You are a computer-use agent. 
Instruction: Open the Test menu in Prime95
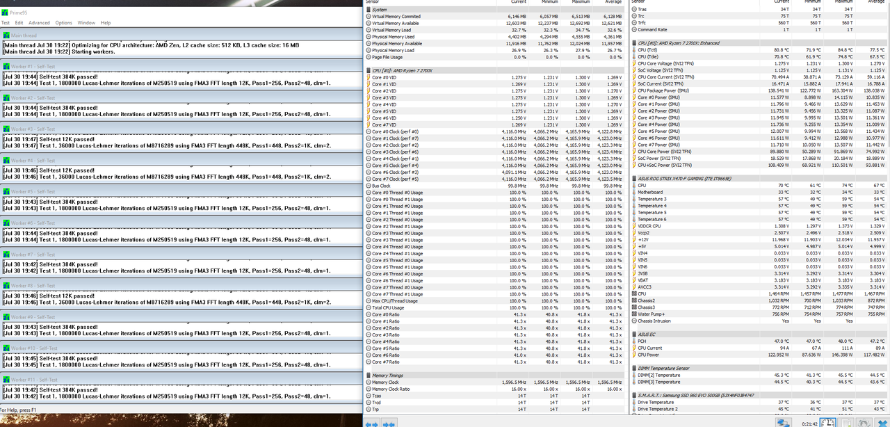tap(6, 23)
